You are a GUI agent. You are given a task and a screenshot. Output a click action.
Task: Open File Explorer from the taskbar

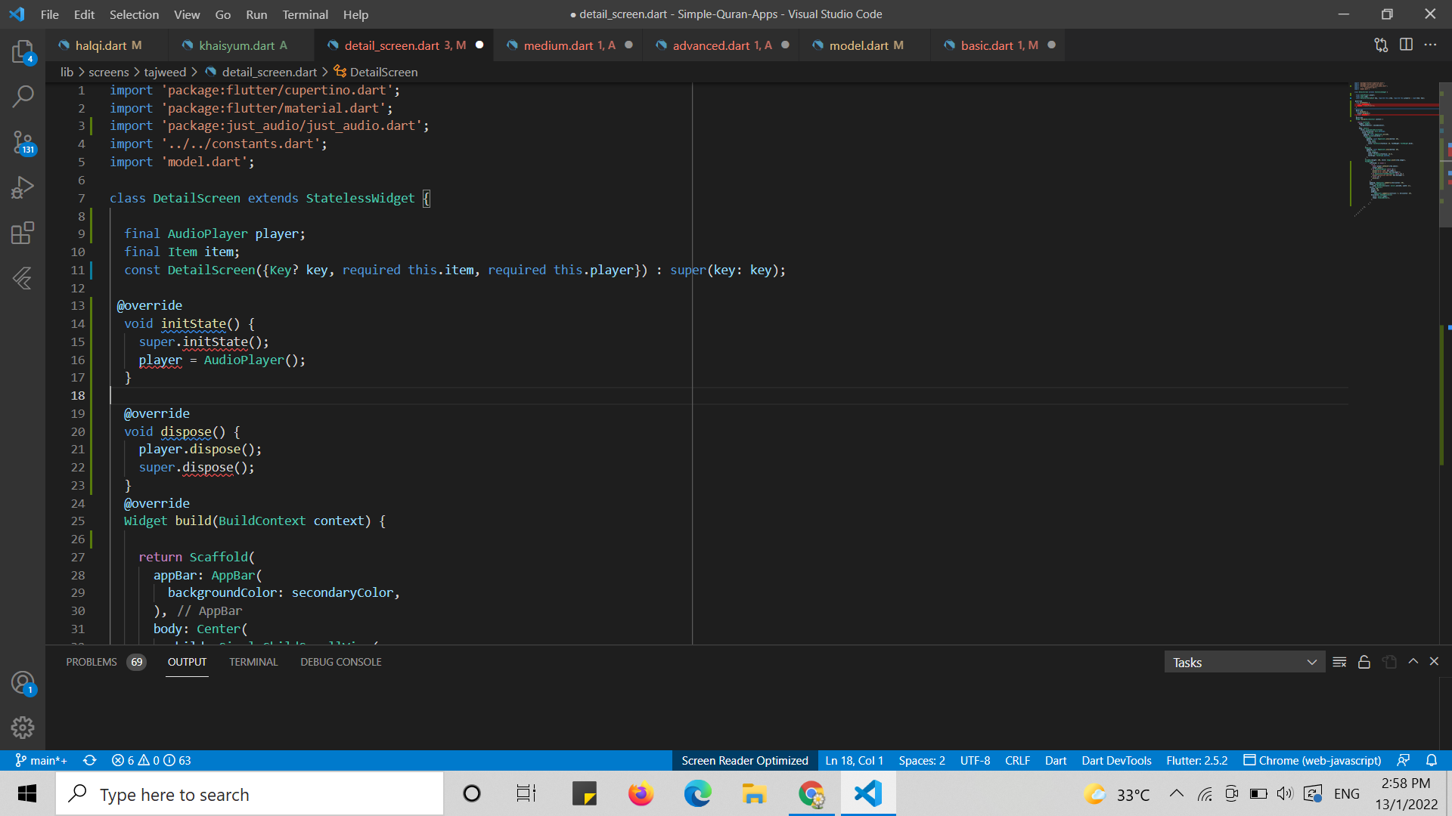tap(754, 794)
